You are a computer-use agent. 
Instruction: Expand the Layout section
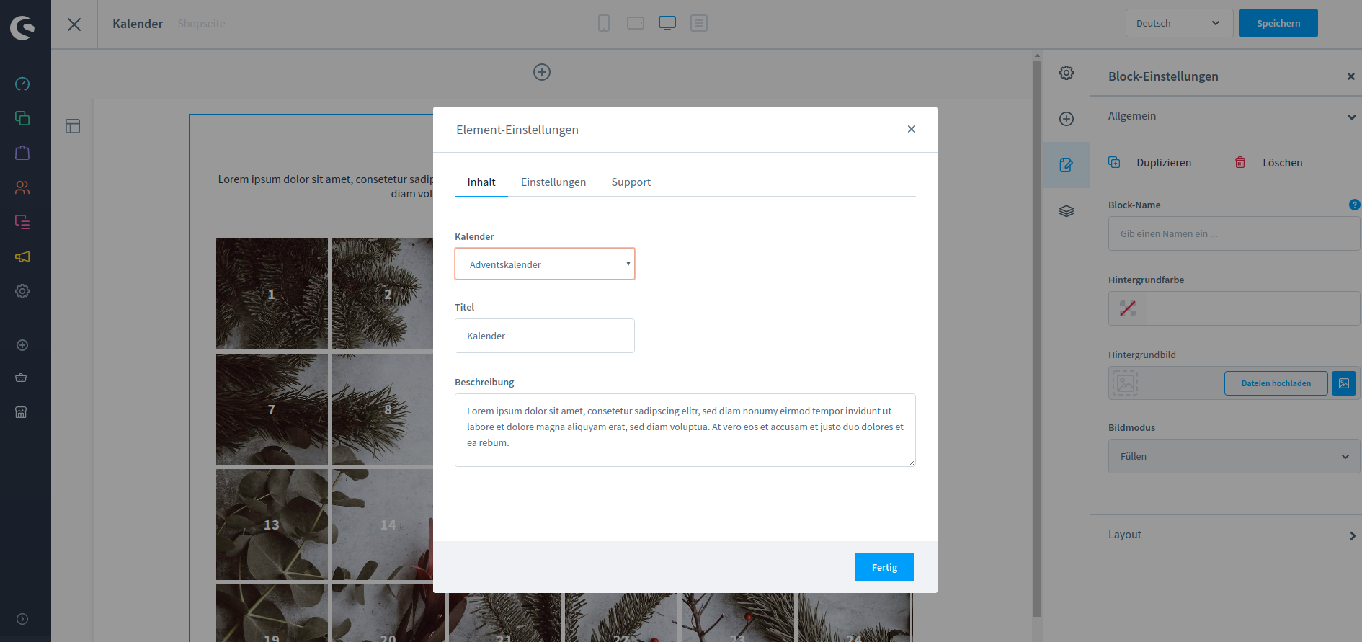[1352, 535]
